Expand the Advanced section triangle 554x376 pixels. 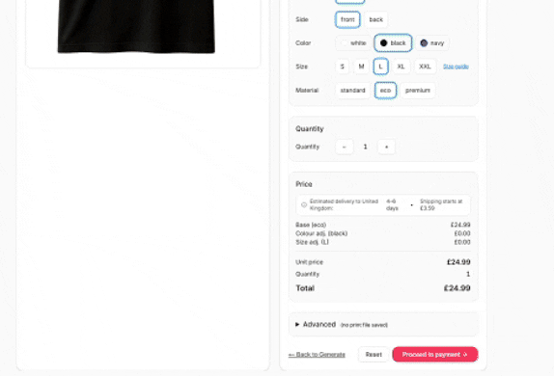pos(297,324)
